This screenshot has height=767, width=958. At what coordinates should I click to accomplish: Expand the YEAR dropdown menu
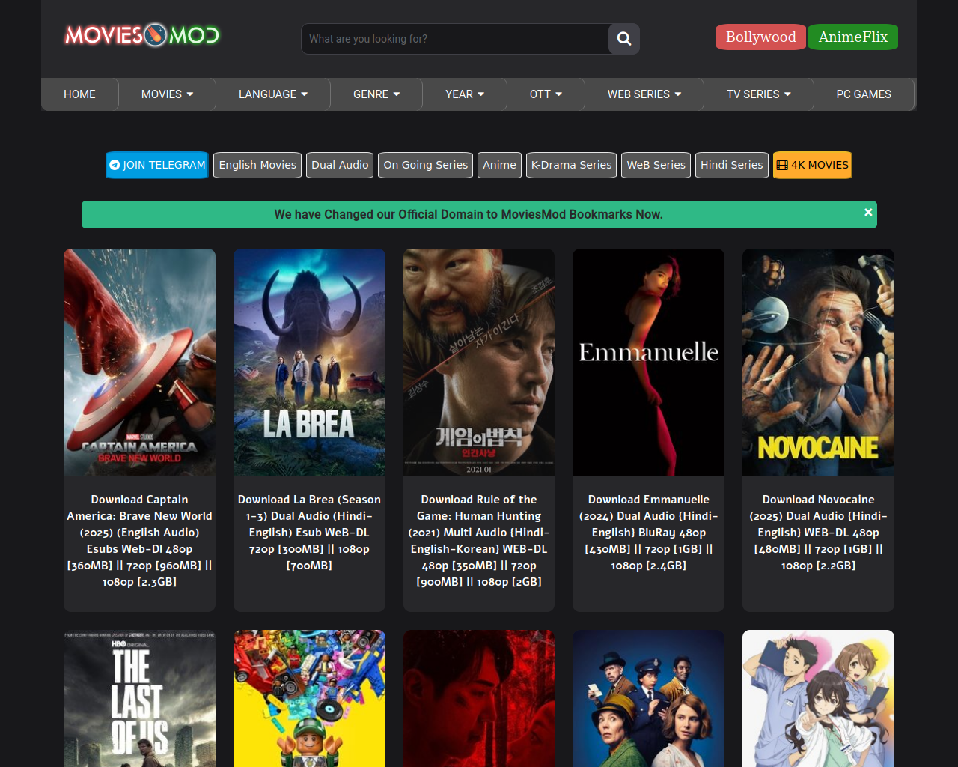coord(465,94)
